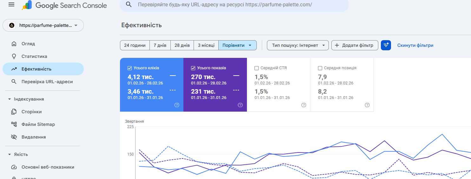Open the Огляд overview page

43,44
